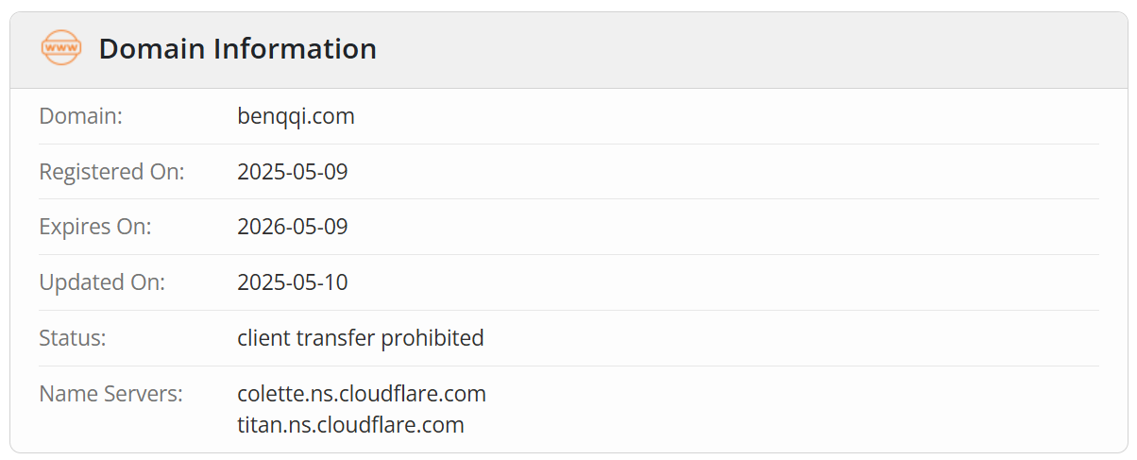Click the Name Servers label
The image size is (1137, 460).
(x=110, y=393)
